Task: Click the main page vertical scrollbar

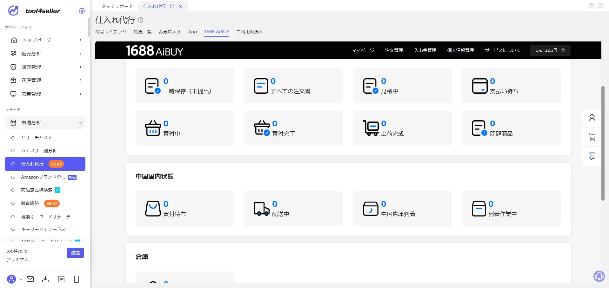Action: pyautogui.click(x=603, y=143)
